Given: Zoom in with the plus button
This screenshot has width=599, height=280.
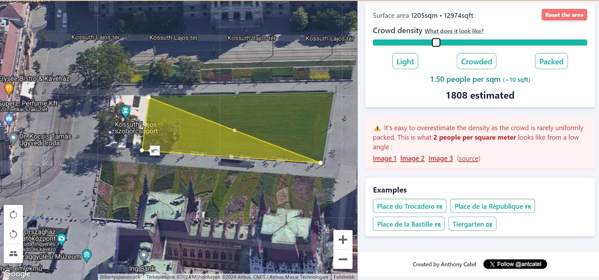Looking at the screenshot, I should click(343, 240).
